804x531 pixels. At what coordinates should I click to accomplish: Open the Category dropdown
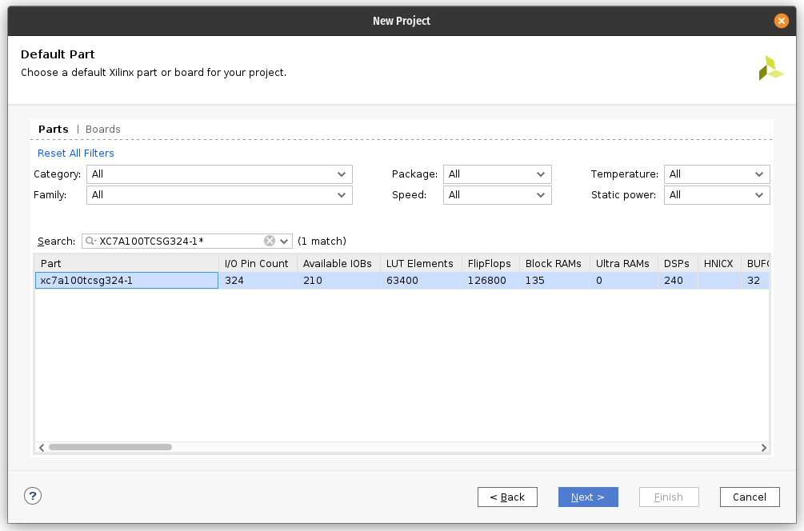point(219,174)
